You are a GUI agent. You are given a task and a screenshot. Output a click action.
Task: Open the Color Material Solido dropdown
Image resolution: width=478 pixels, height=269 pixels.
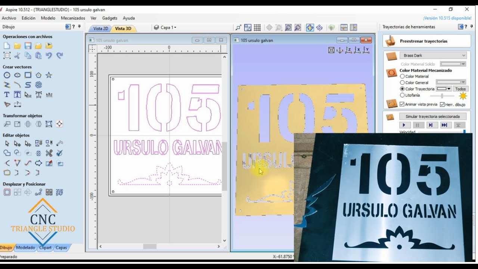click(453, 64)
